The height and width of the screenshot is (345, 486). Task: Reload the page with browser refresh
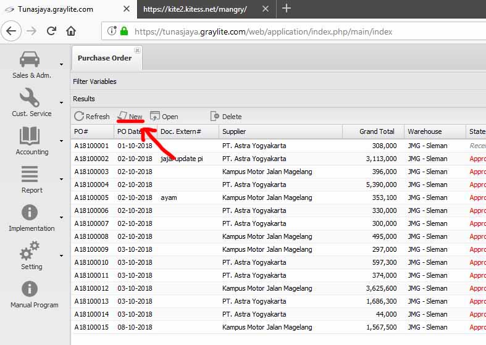tap(51, 31)
